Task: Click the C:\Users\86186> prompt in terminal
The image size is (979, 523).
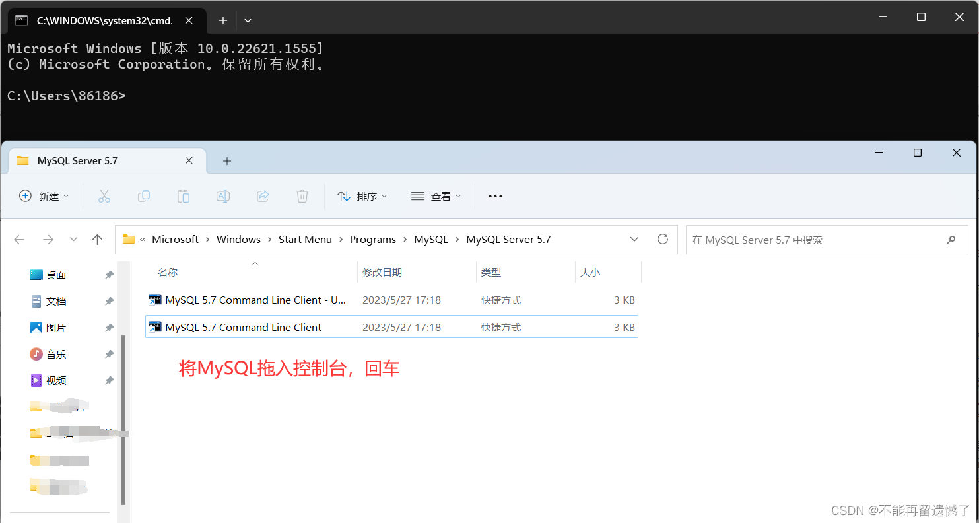Action: point(66,96)
